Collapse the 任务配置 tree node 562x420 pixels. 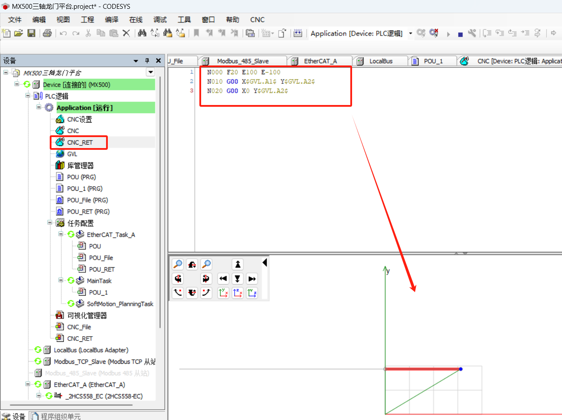click(50, 223)
